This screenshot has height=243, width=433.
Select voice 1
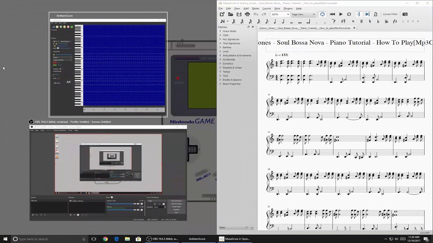403,21
